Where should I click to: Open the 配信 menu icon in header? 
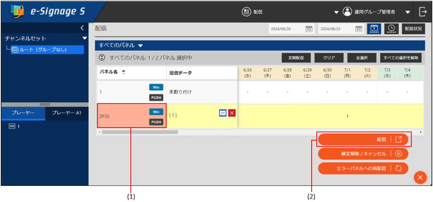click(246, 11)
